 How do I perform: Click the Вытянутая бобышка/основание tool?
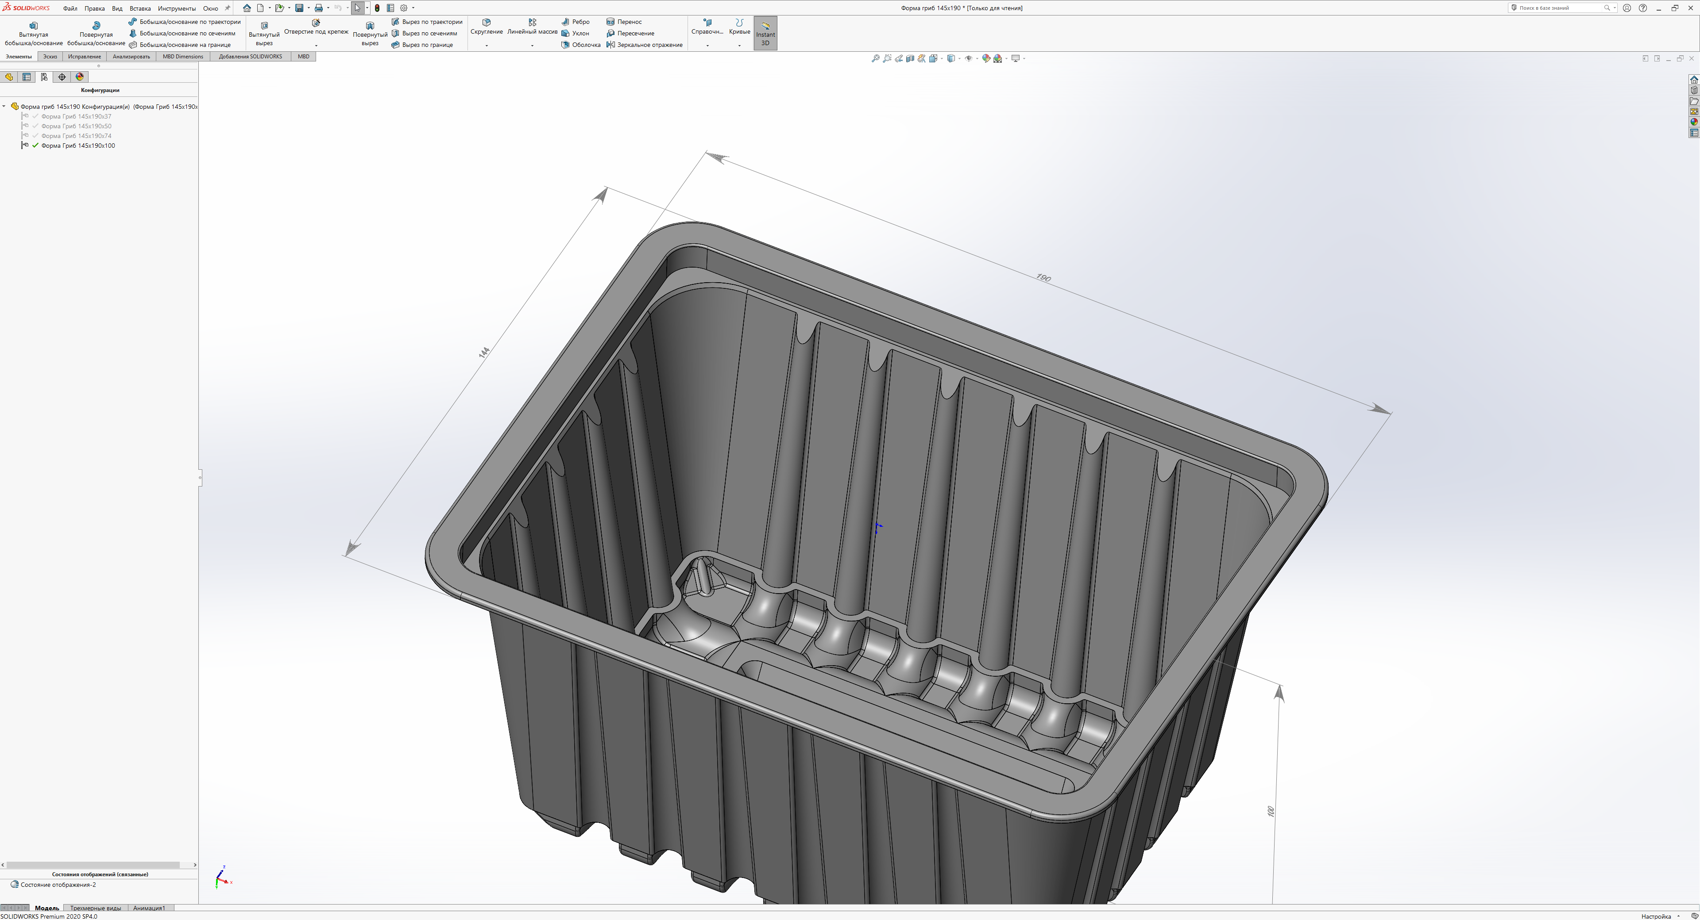(34, 34)
